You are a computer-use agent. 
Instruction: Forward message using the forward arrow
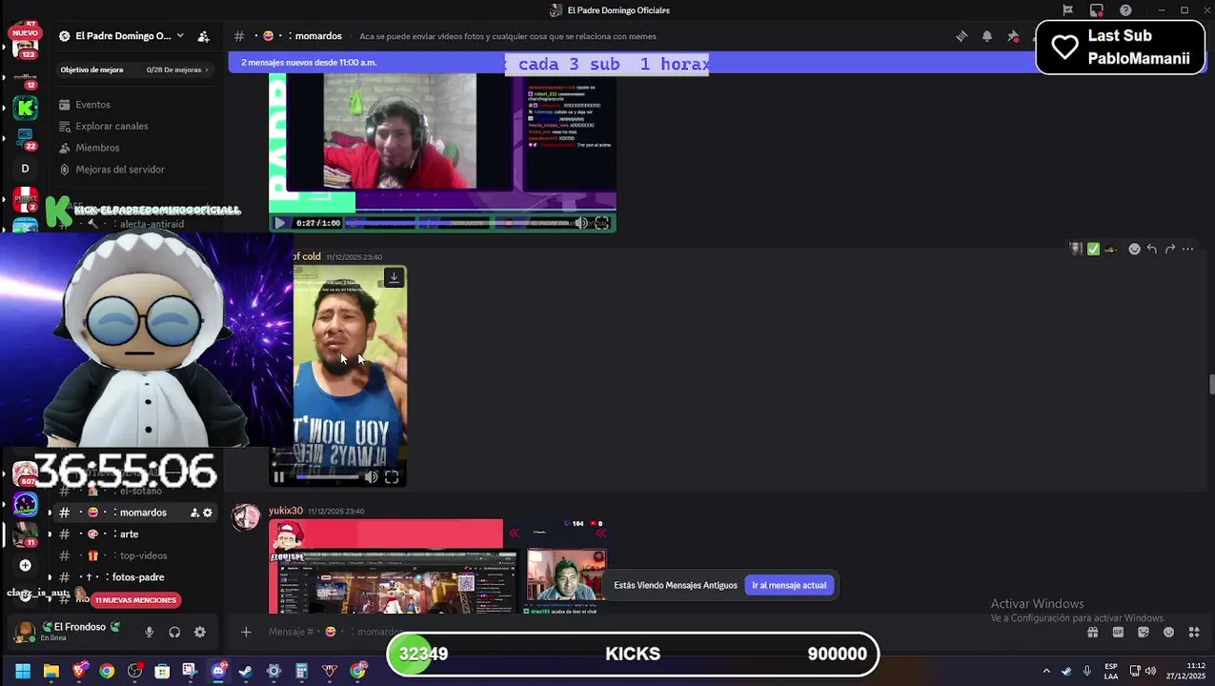click(1169, 249)
